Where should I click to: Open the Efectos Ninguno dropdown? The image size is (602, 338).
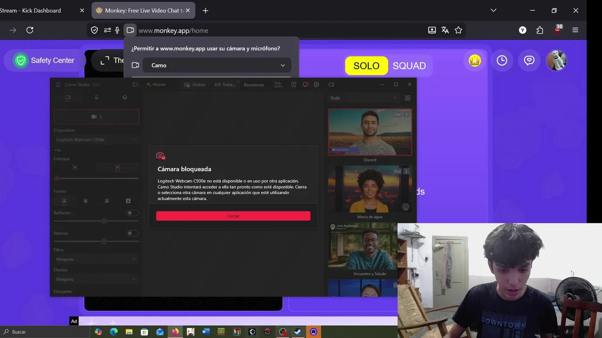point(96,279)
